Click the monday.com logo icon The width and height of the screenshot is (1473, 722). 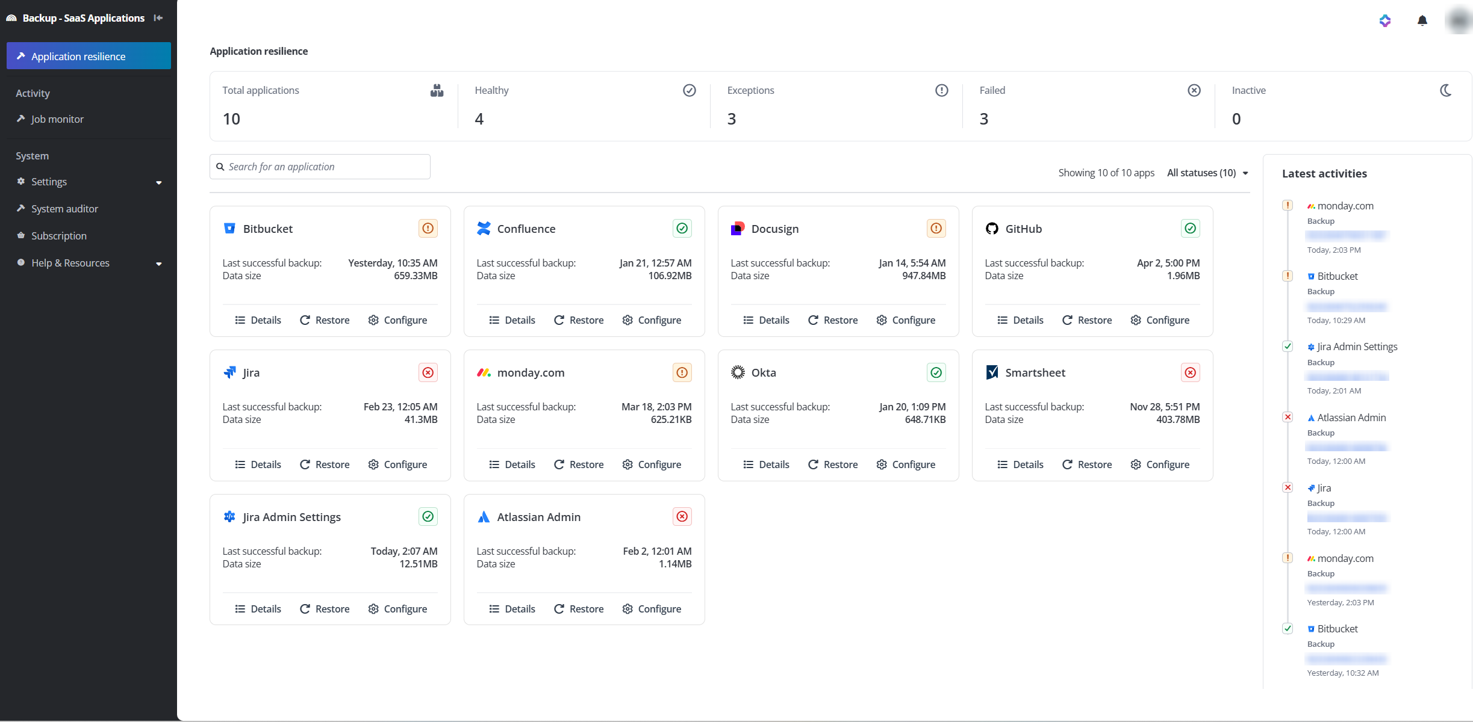(484, 372)
